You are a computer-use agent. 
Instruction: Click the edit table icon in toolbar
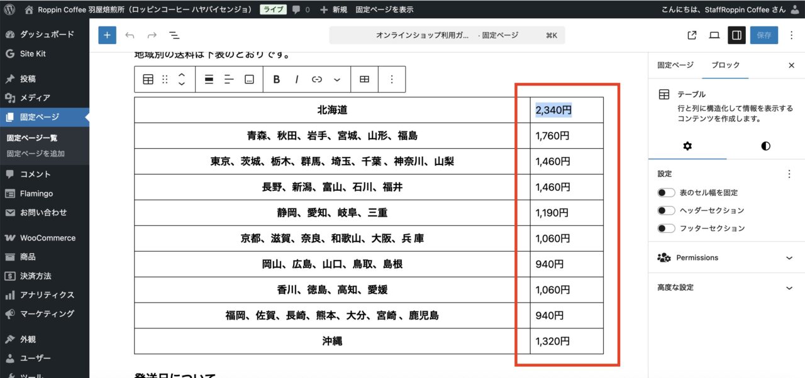point(364,79)
